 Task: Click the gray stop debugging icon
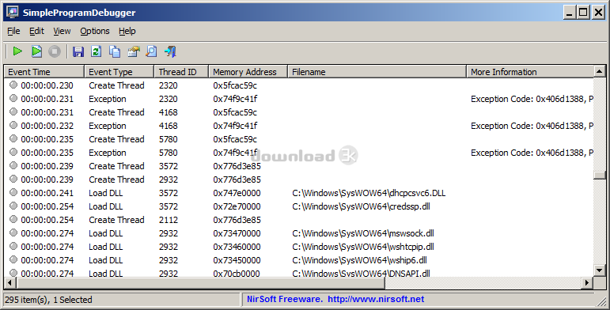click(x=55, y=51)
